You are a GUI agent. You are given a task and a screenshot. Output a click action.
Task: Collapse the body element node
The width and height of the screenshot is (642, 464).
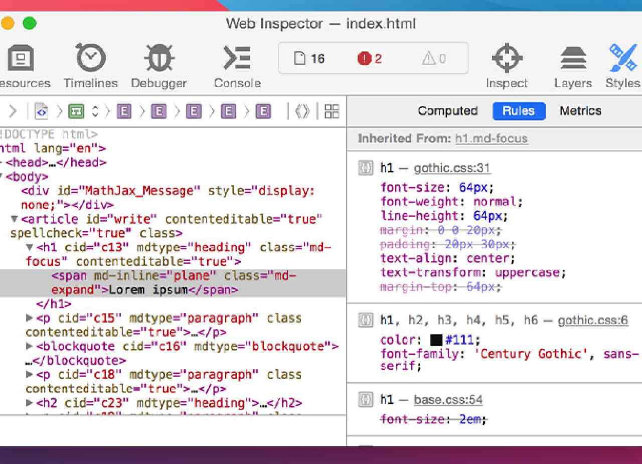2,177
